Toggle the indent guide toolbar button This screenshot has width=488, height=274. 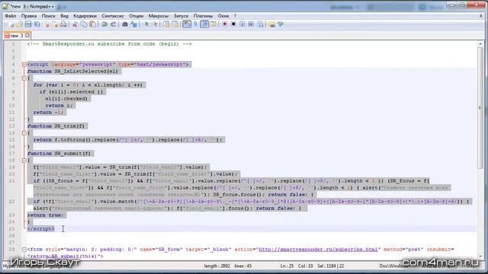pos(204,24)
